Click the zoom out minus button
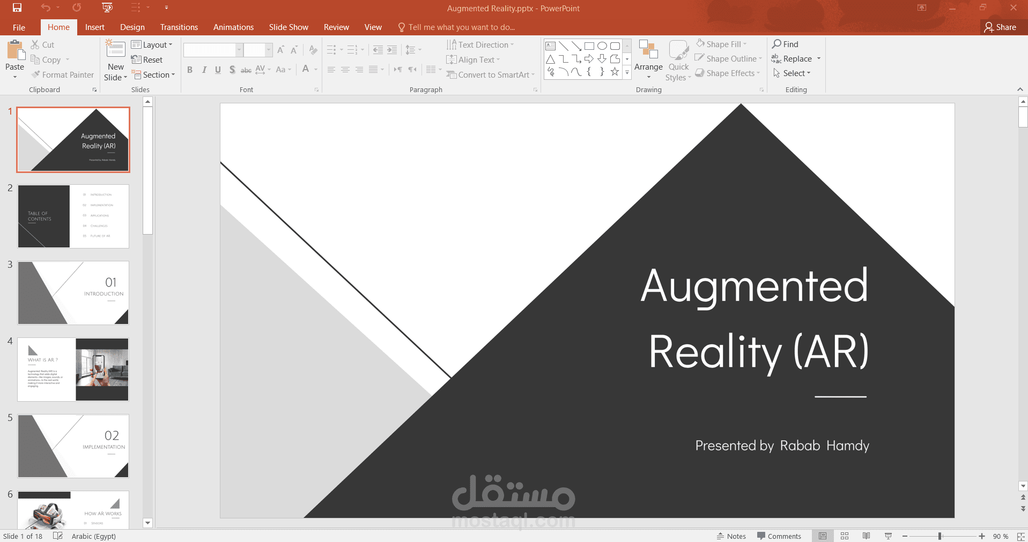The width and height of the screenshot is (1028, 542). pos(905,536)
